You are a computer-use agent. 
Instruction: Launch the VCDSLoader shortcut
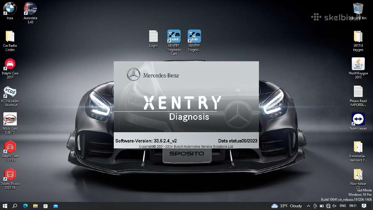tap(10, 96)
